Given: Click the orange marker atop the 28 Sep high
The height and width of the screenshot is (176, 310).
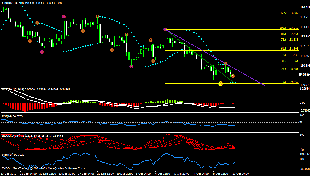Looking at the screenshot, I should point(97,17).
